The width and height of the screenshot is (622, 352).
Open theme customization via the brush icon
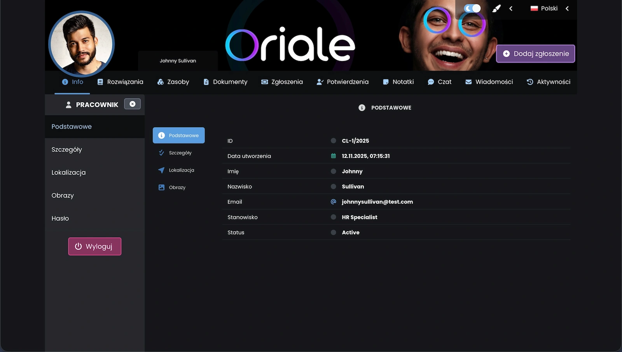coord(496,8)
